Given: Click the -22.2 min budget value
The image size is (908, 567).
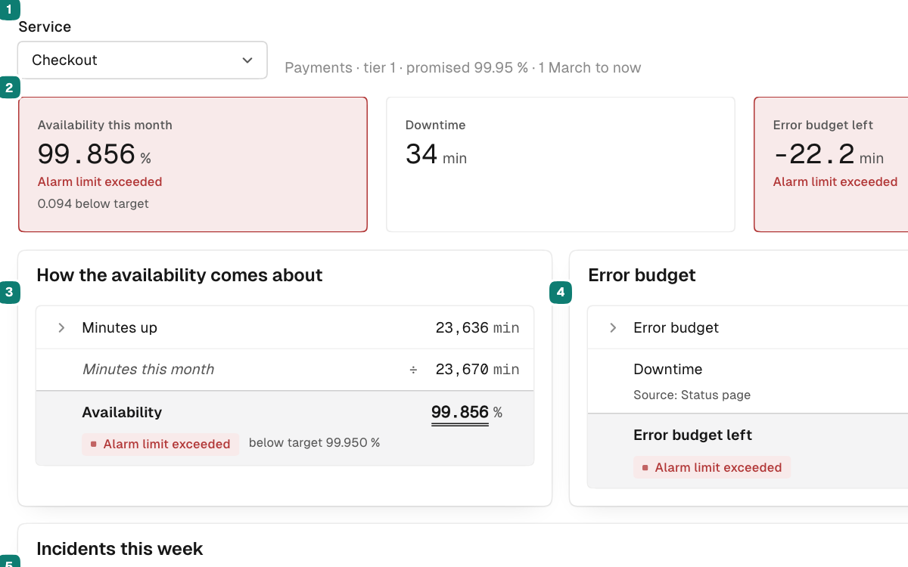Looking at the screenshot, I should (828, 155).
